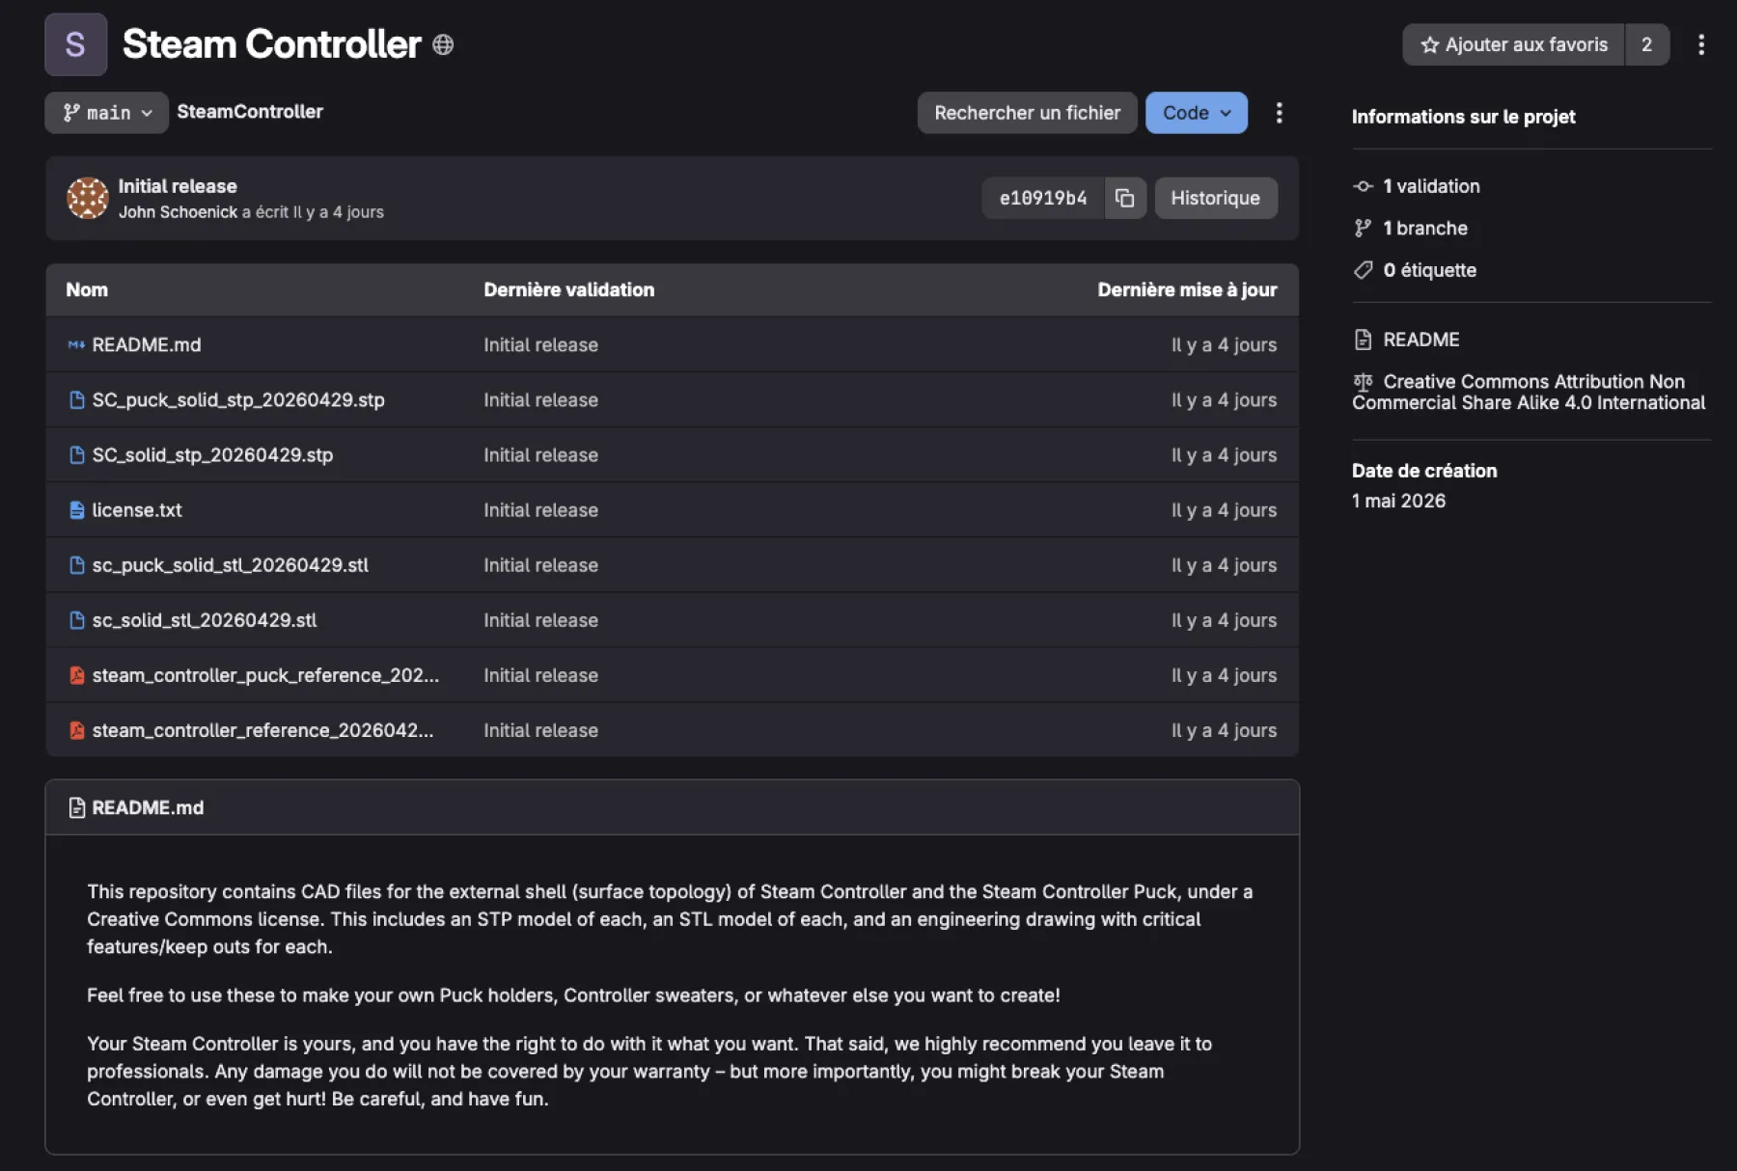Click the branch icon beside 1 branche

[x=1363, y=229]
